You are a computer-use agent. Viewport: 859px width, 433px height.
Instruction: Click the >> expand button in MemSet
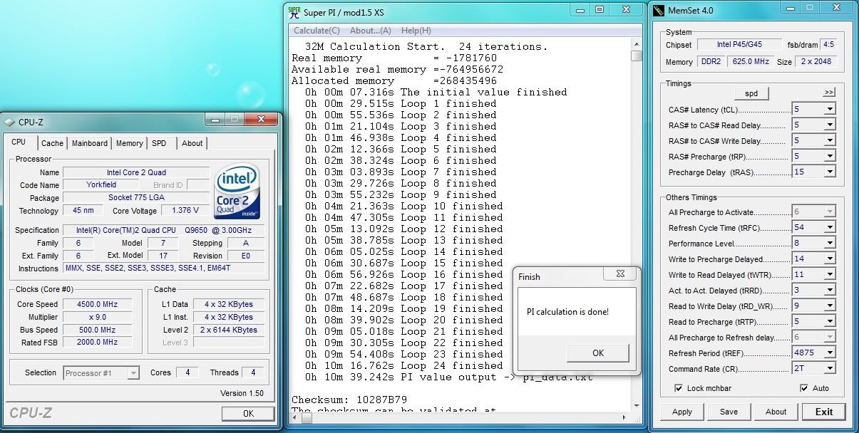tap(828, 93)
